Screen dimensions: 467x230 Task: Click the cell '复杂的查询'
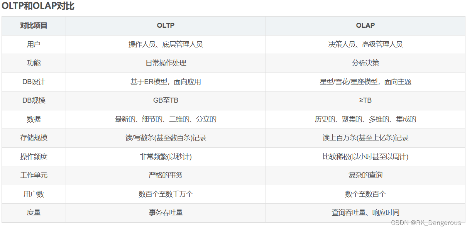(365, 175)
